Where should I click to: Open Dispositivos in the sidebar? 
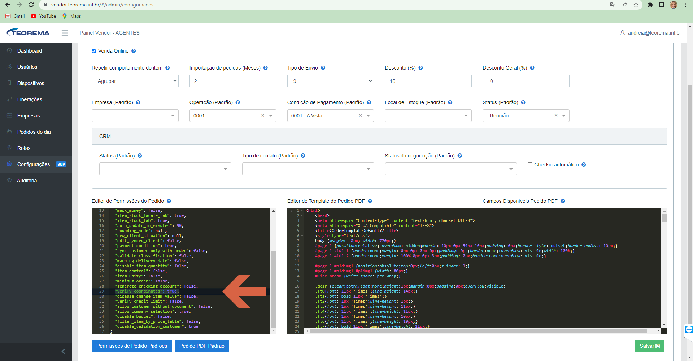(x=36, y=83)
